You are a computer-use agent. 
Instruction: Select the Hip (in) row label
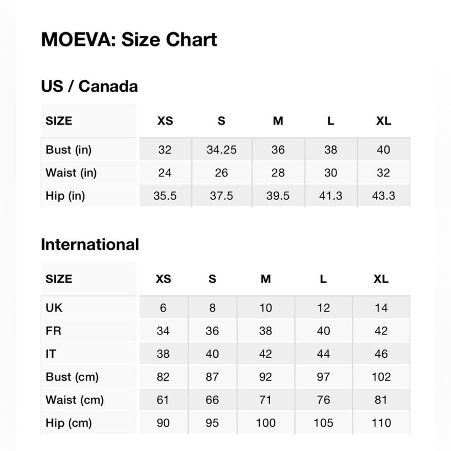click(x=65, y=196)
